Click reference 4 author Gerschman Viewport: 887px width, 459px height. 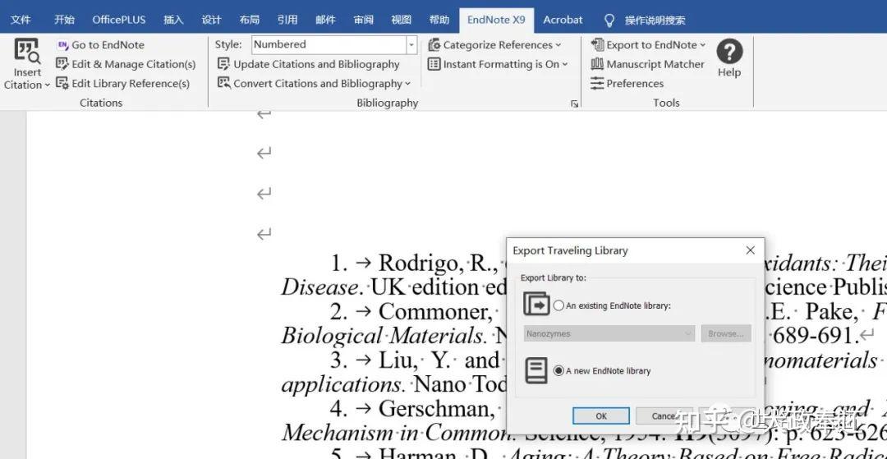click(439, 409)
